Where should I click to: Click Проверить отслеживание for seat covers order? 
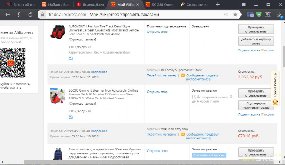pyautogui.click(x=256, y=29)
